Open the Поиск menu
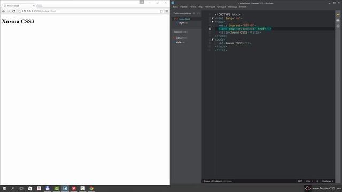Viewport: 342px width, 192px height. pos(193,7)
